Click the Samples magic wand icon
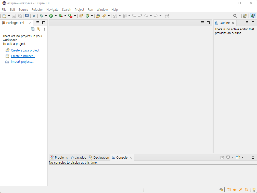The width and height of the screenshot is (257, 193). coord(240,190)
